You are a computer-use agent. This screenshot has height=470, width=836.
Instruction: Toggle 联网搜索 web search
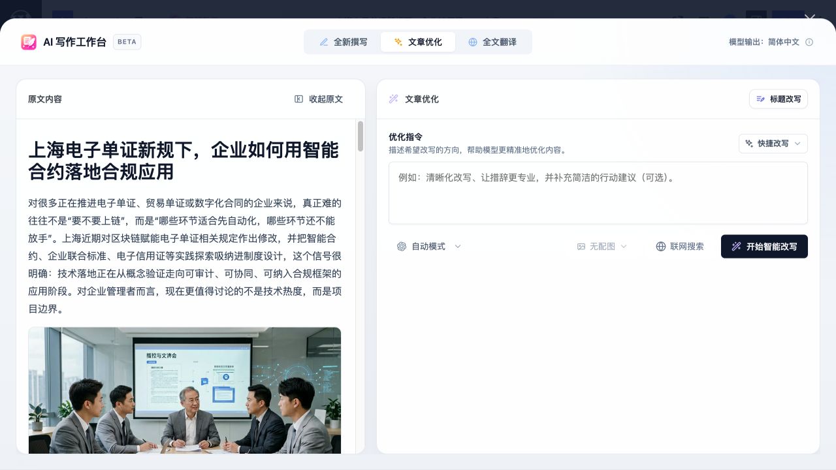pos(680,247)
